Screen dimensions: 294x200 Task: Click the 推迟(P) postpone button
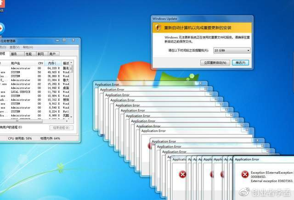(241, 63)
